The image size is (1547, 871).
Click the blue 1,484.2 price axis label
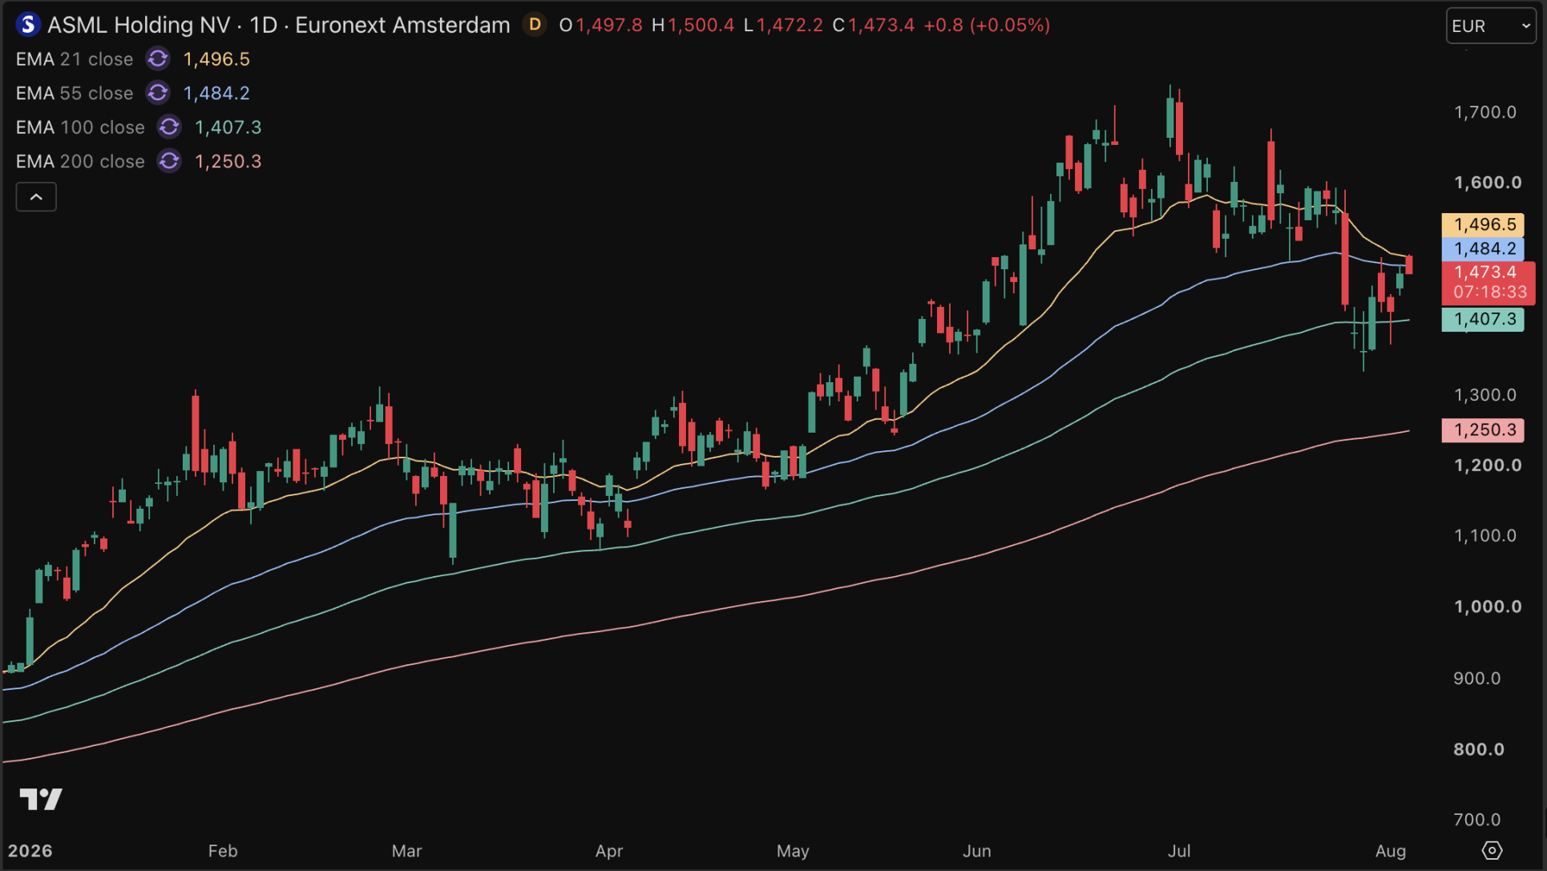click(x=1484, y=248)
